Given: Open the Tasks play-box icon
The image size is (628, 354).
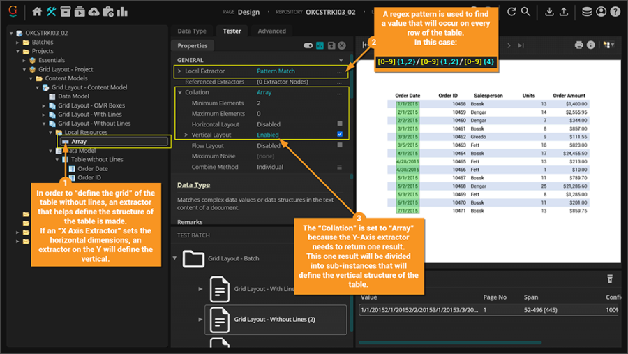Looking at the screenshot, I should pos(80,12).
